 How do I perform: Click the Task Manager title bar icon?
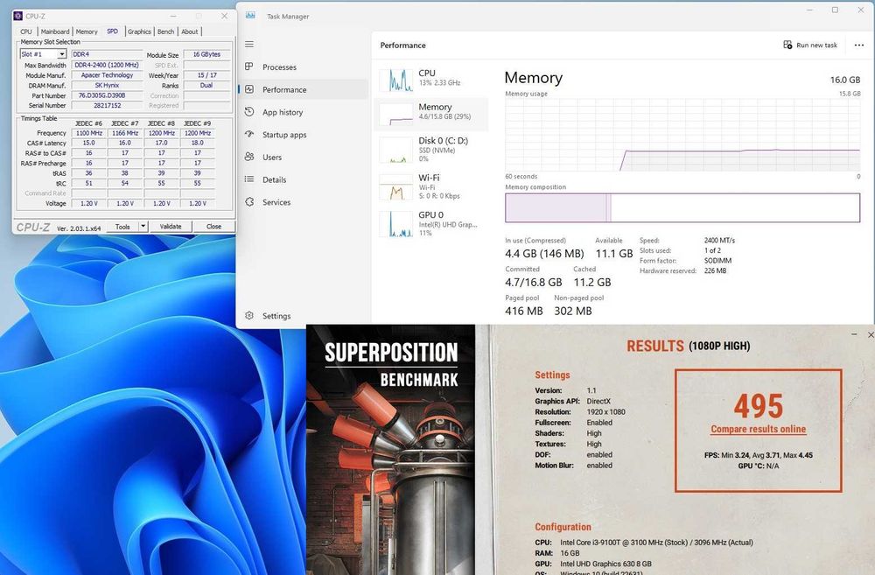click(250, 16)
